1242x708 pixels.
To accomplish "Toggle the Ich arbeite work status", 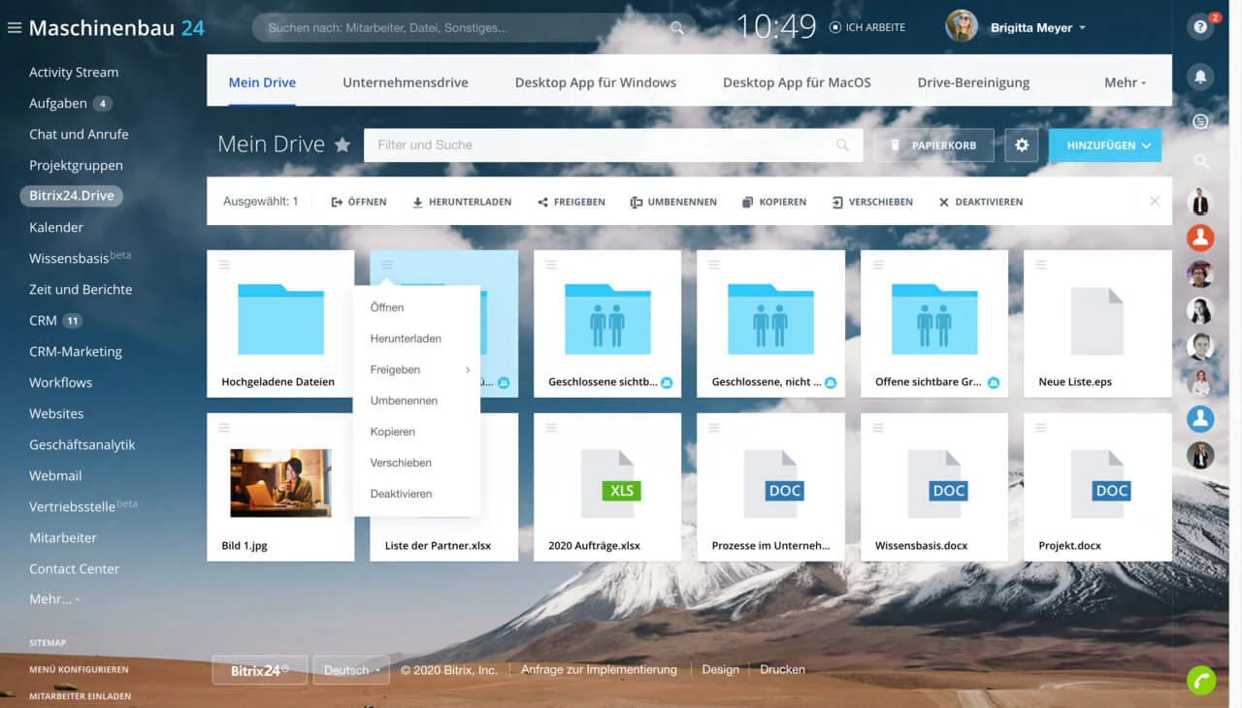I will [867, 27].
